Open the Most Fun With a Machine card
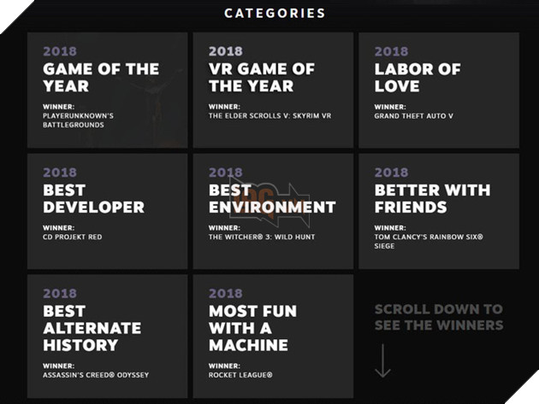The width and height of the screenshot is (539, 404). [x=273, y=337]
